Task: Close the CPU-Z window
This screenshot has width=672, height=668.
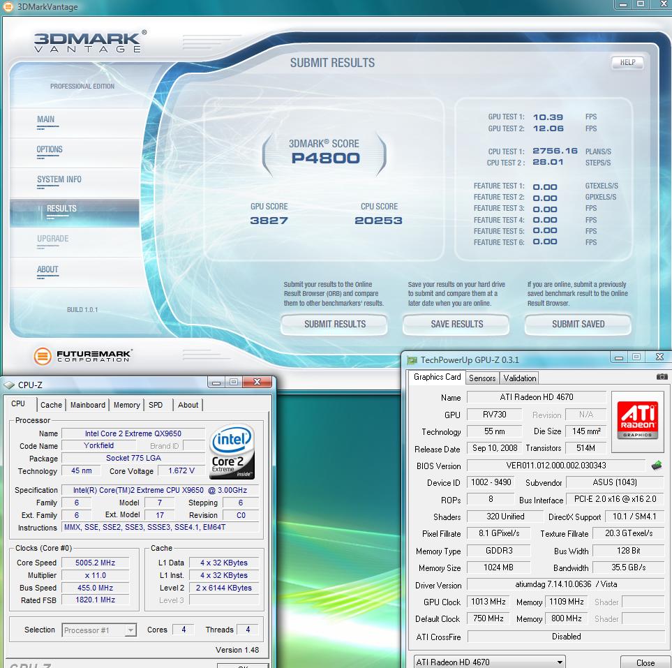Action: 257,382
